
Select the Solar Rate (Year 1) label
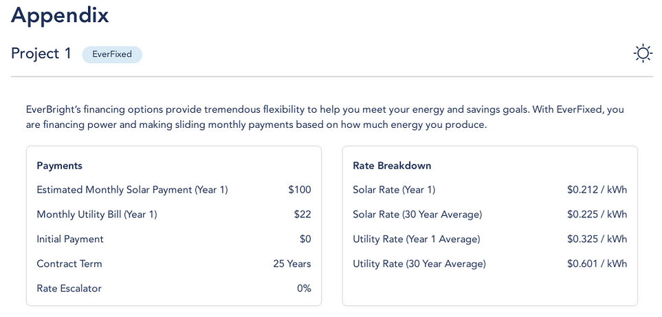point(394,190)
